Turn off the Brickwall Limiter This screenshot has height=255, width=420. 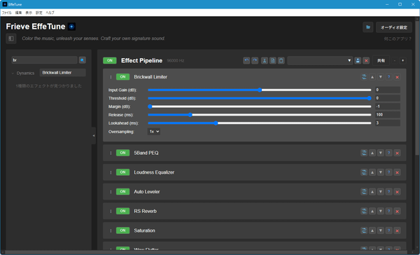click(x=122, y=77)
